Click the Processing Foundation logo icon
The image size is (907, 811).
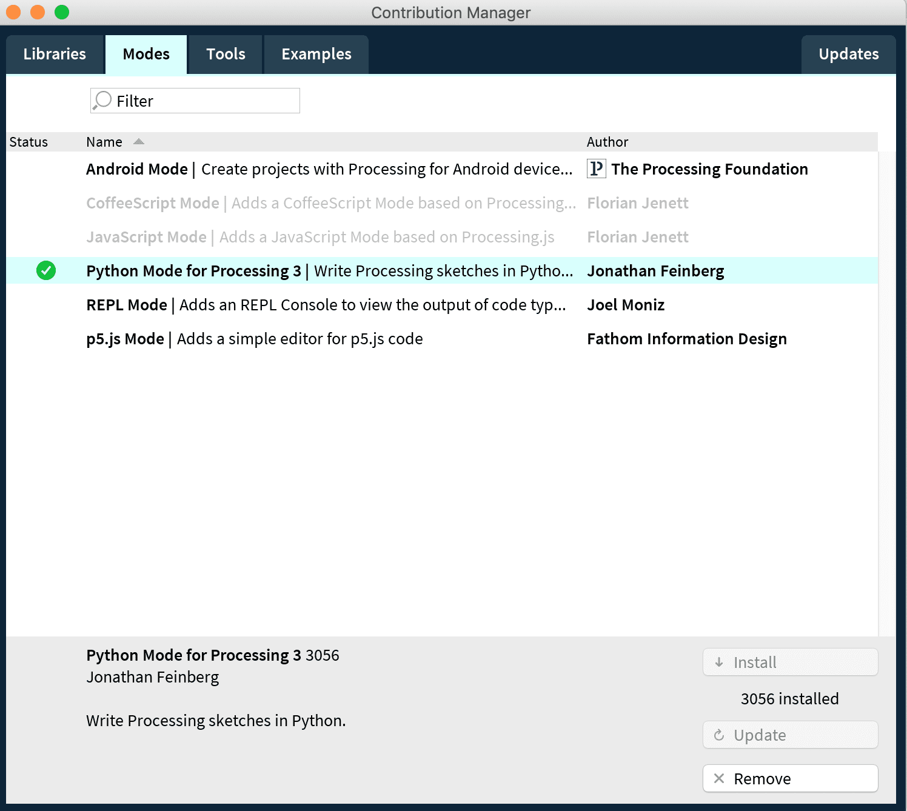(596, 169)
